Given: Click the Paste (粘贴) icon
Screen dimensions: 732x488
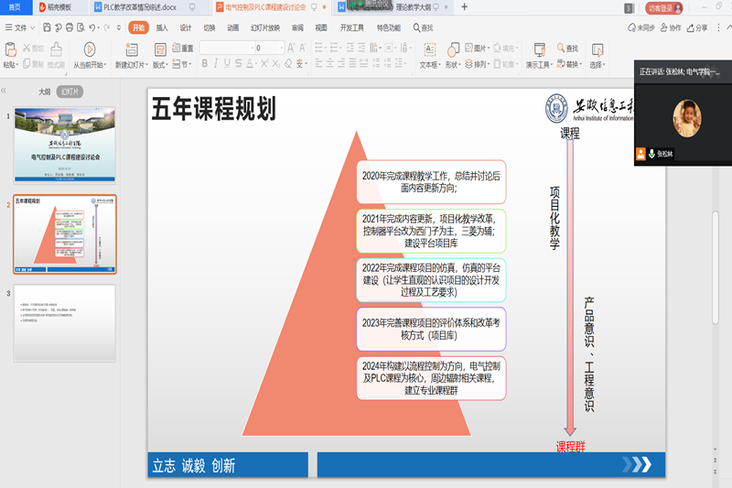Looking at the screenshot, I should tap(11, 50).
